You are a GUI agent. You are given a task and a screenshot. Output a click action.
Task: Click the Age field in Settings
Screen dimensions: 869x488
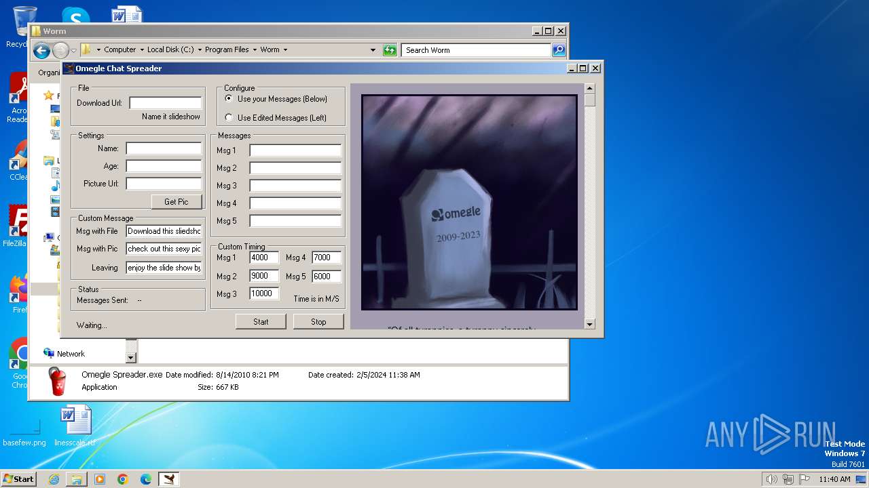point(164,166)
